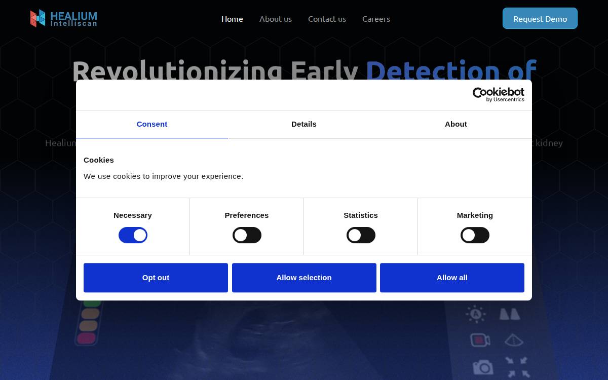Click the "Preferences" label

[247, 215]
